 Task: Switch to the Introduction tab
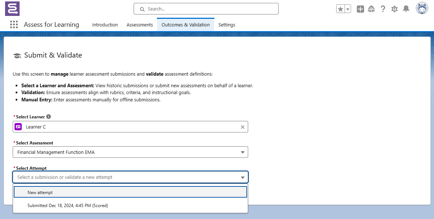point(105,25)
